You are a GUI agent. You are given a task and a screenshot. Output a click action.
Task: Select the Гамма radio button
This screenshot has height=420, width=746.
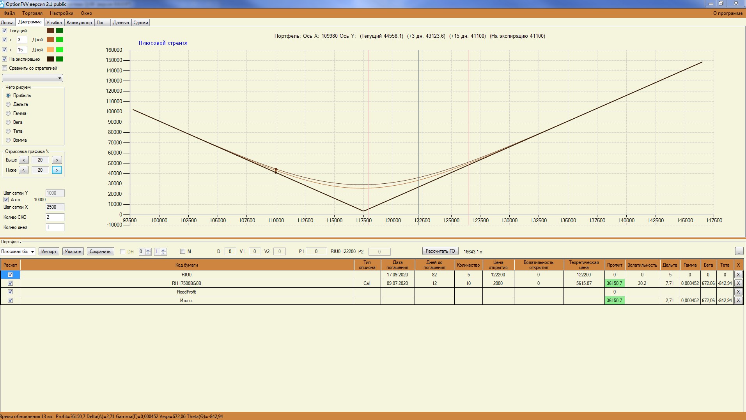(x=8, y=113)
